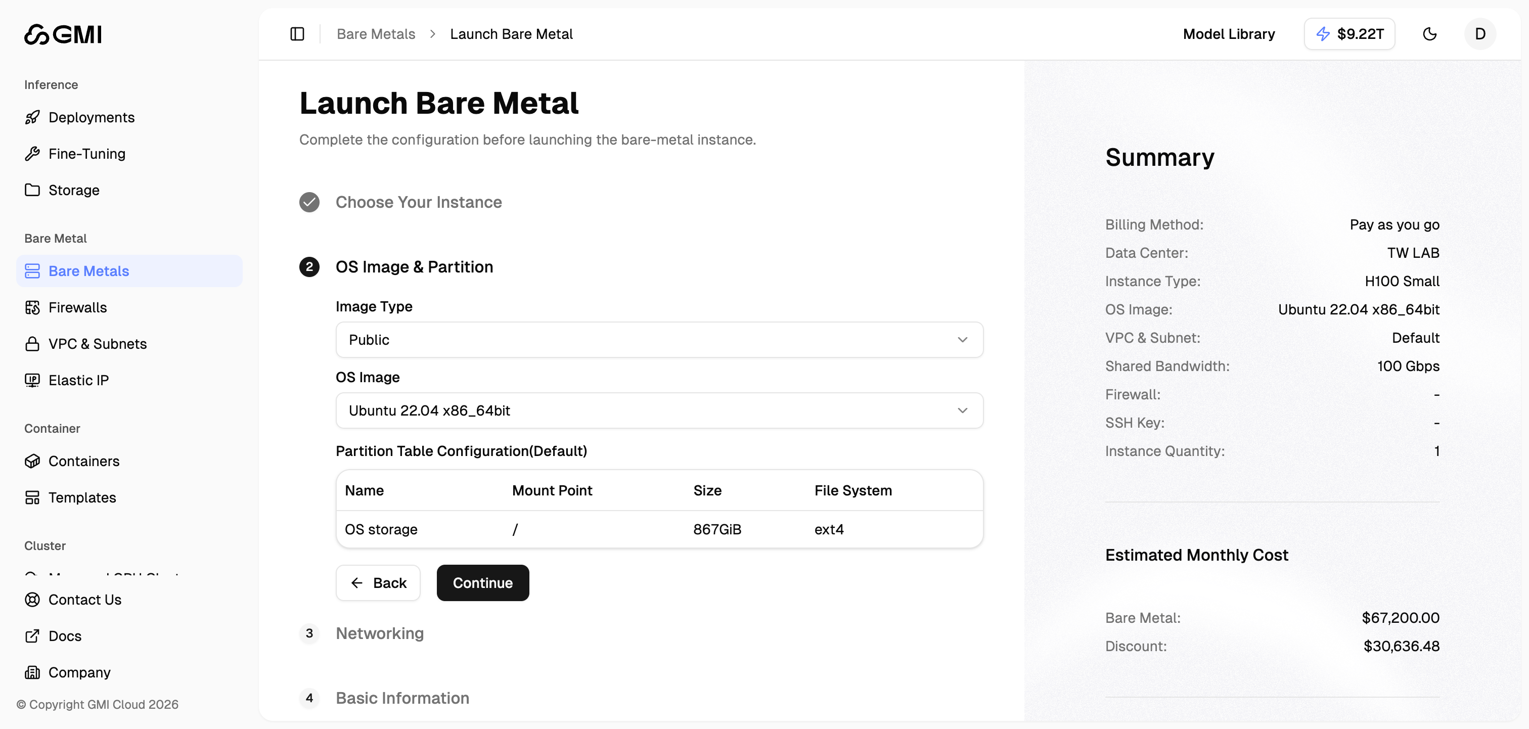Open Storage via the folder icon
The width and height of the screenshot is (1529, 729).
pos(34,190)
